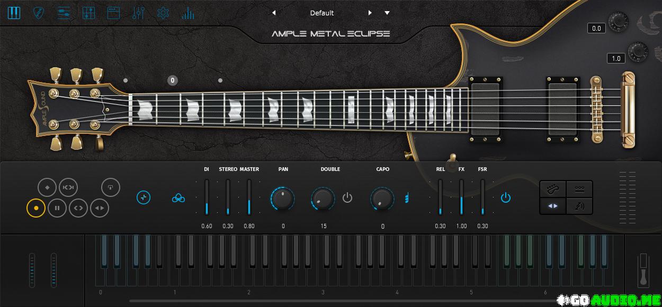Click the DI value 0.60
Viewport: 662px width, 307px height.
[207, 226]
